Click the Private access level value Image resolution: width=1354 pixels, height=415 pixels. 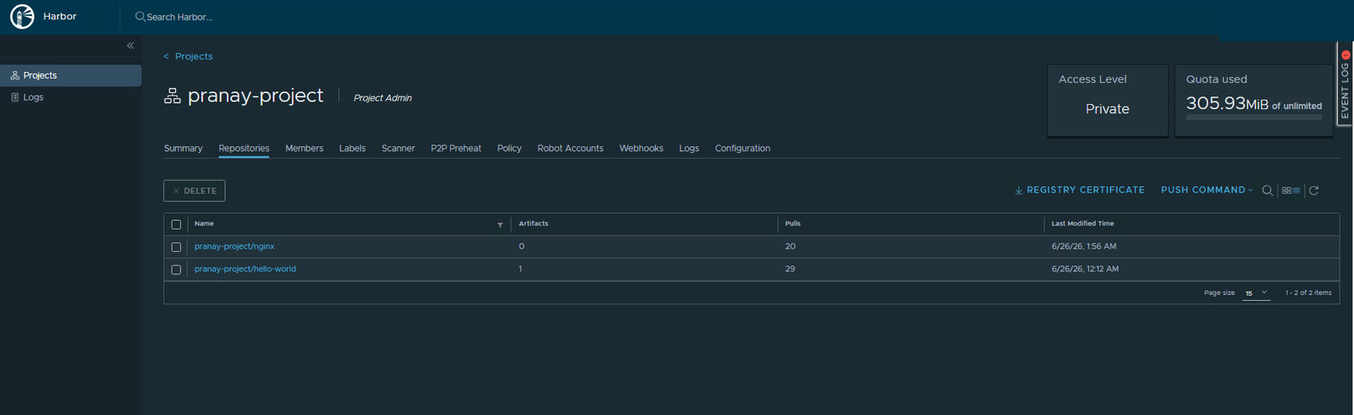pos(1108,109)
